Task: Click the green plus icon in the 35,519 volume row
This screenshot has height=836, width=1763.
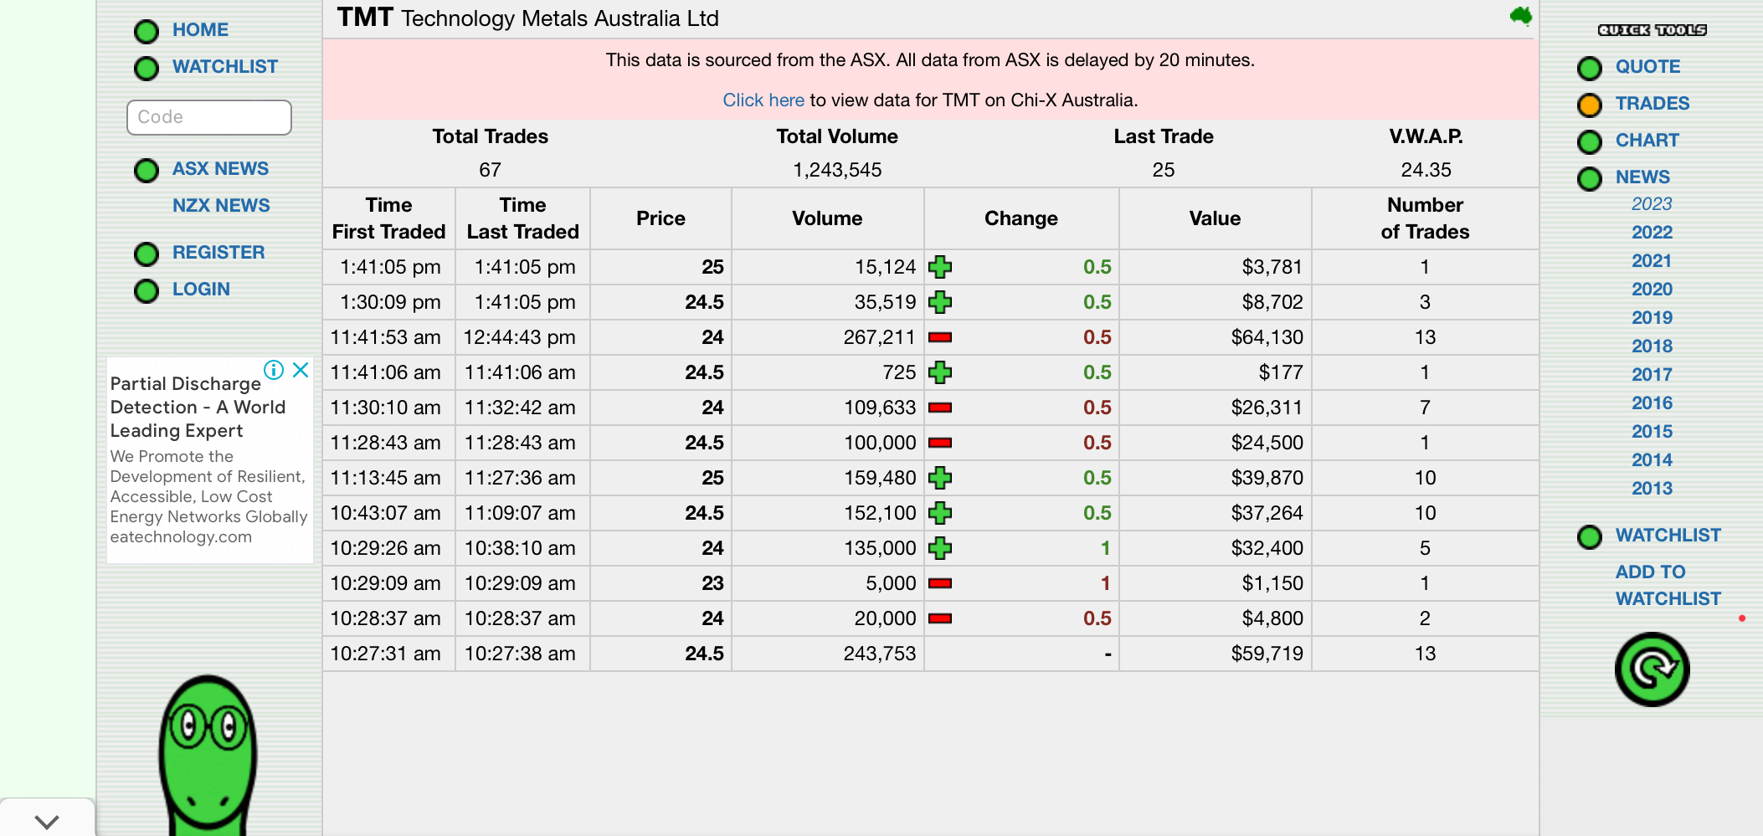Action: (940, 302)
